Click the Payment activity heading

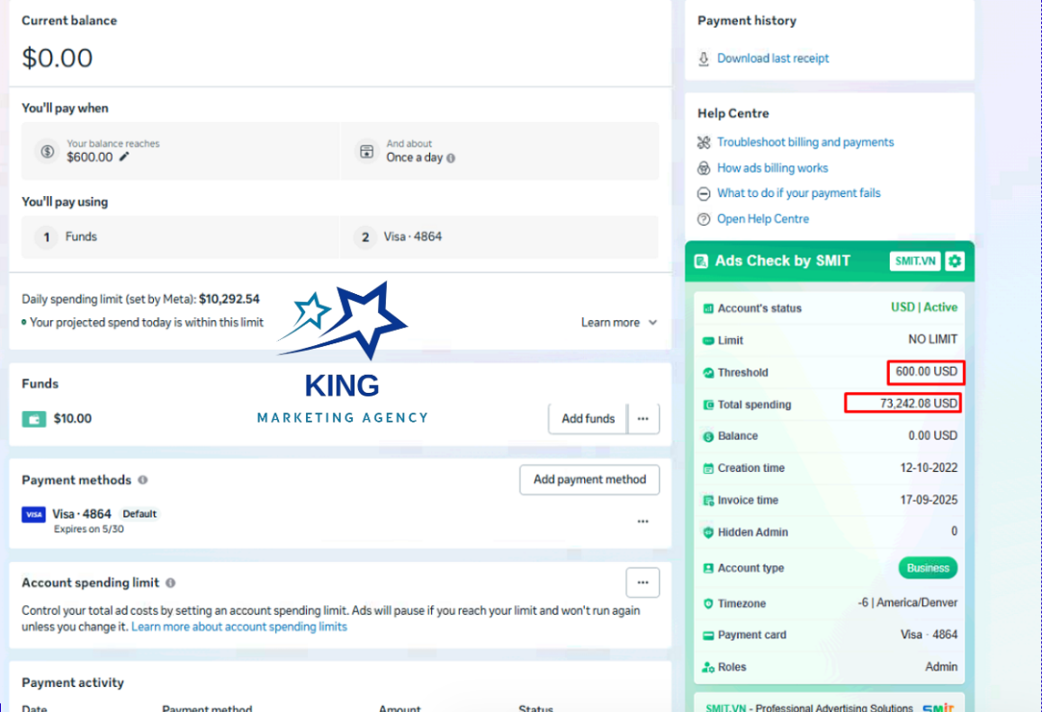(x=72, y=682)
